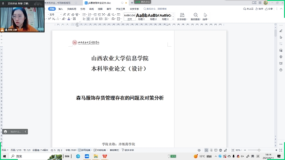Open the sort button in paragraph group

coord(109,15)
